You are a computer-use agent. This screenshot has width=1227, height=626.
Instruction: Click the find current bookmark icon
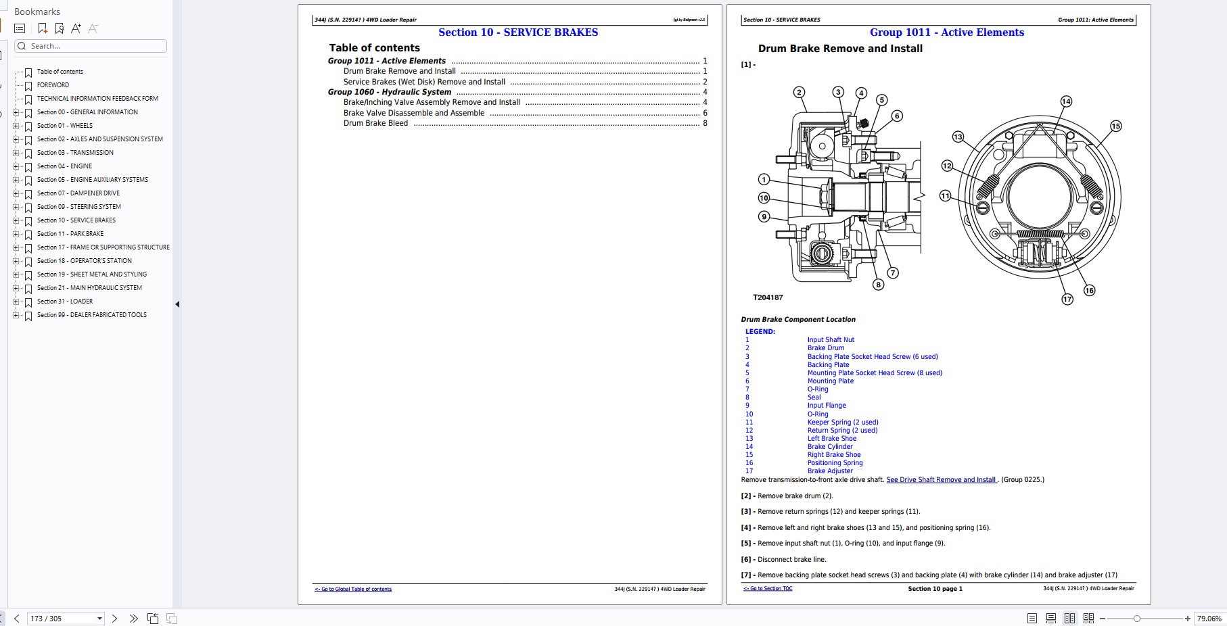point(60,28)
